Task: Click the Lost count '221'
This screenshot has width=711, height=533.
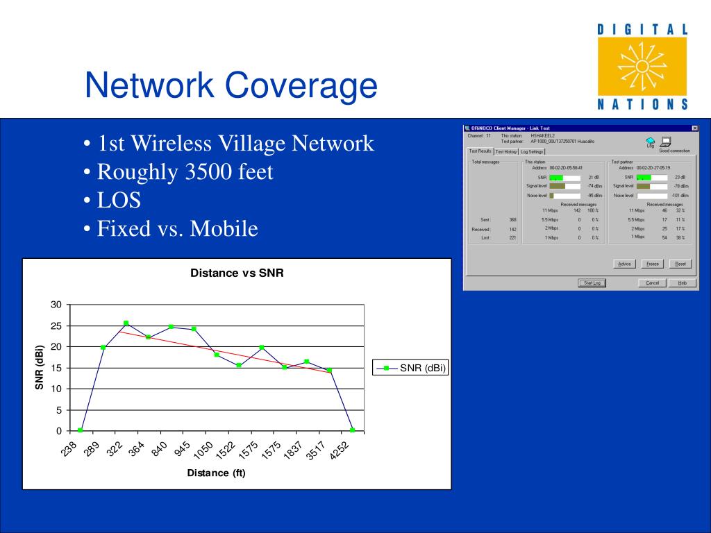Action: tap(512, 238)
